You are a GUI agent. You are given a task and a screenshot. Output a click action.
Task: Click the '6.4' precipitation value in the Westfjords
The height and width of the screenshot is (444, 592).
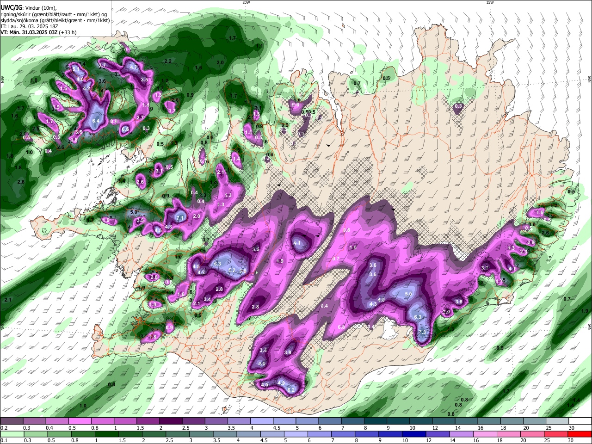(96, 121)
